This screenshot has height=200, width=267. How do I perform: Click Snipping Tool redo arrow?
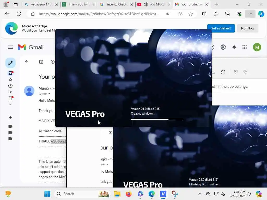pyautogui.click(x=245, y=72)
